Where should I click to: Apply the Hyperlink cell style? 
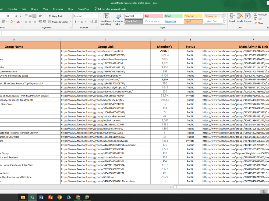[171, 21]
